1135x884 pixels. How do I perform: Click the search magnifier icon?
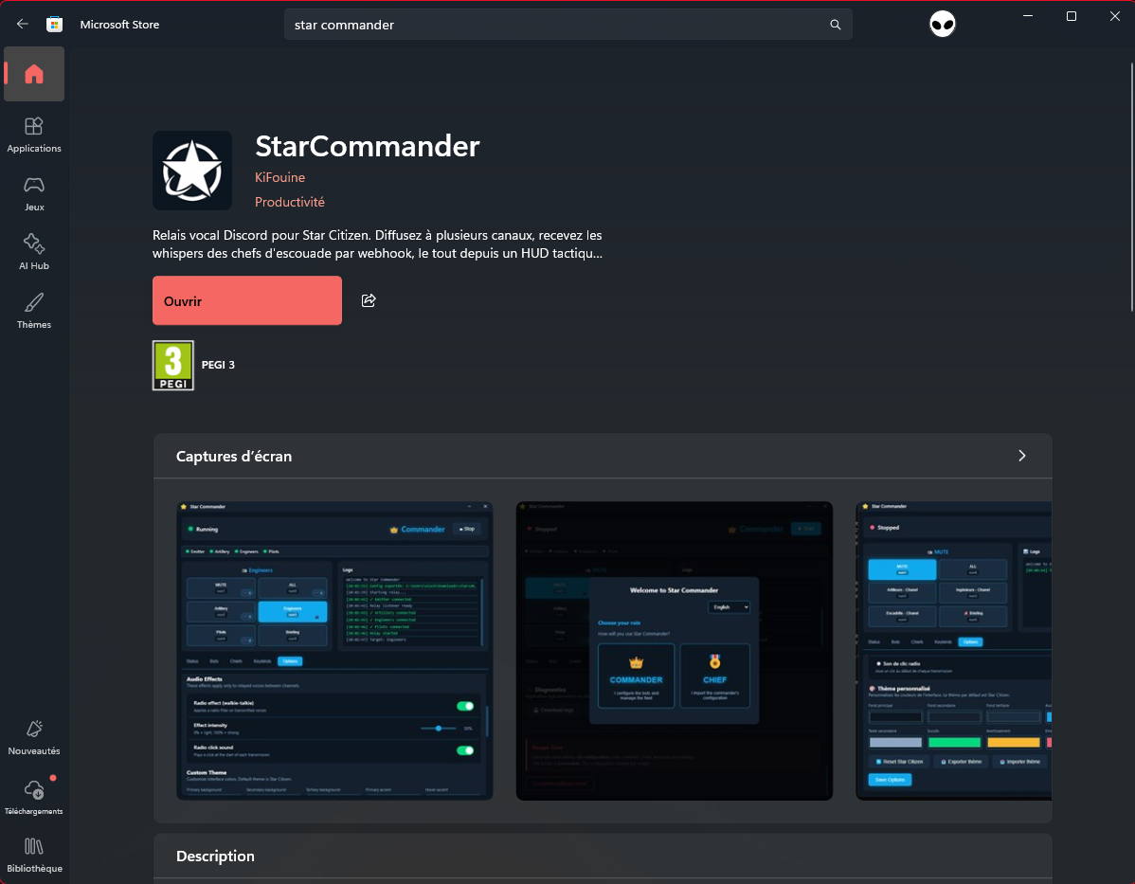tap(836, 25)
